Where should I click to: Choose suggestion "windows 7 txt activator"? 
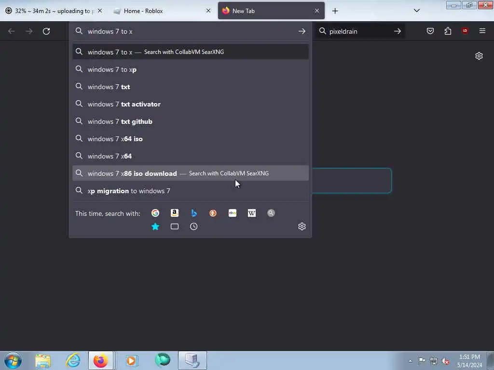point(190,104)
